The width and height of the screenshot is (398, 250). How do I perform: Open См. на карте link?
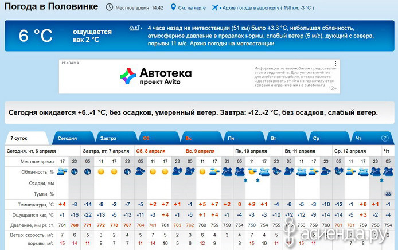tap(192, 8)
